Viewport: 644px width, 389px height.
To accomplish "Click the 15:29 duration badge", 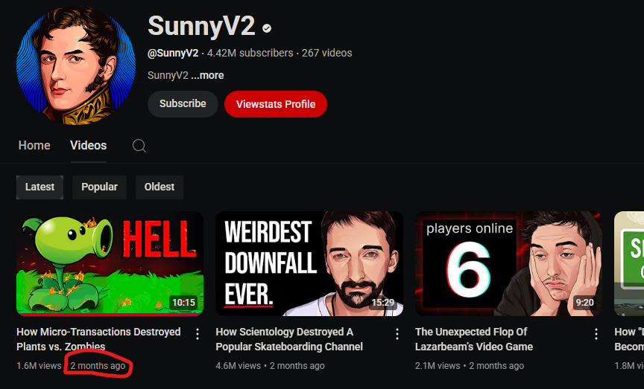I will tap(383, 303).
